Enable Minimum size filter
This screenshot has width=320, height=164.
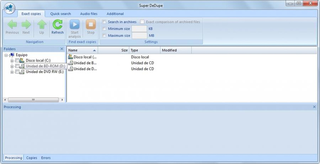click(104, 29)
